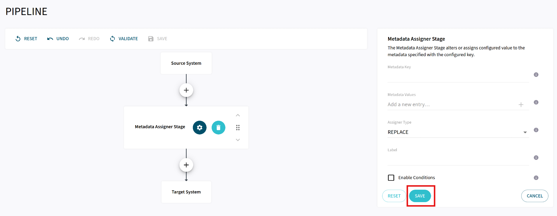Reset the stage configuration form
Image resolution: width=557 pixels, height=216 pixels.
pos(394,196)
